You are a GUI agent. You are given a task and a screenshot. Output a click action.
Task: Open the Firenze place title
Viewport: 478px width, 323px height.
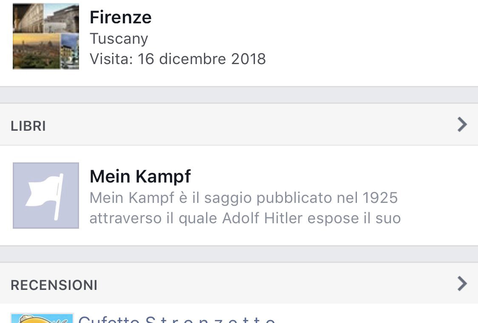[x=120, y=17]
